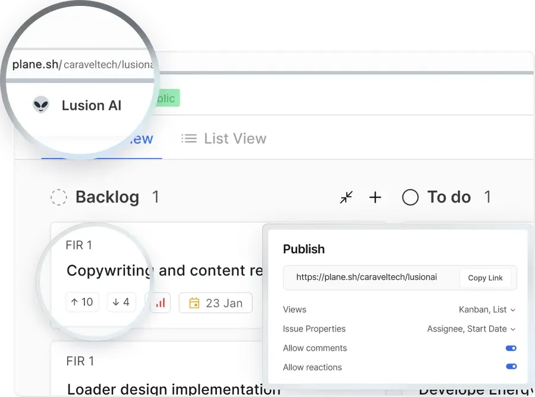Viewport: 535px width, 397px height.
Task: Add an issue with the Backlog plus icon
Action: pos(375,197)
